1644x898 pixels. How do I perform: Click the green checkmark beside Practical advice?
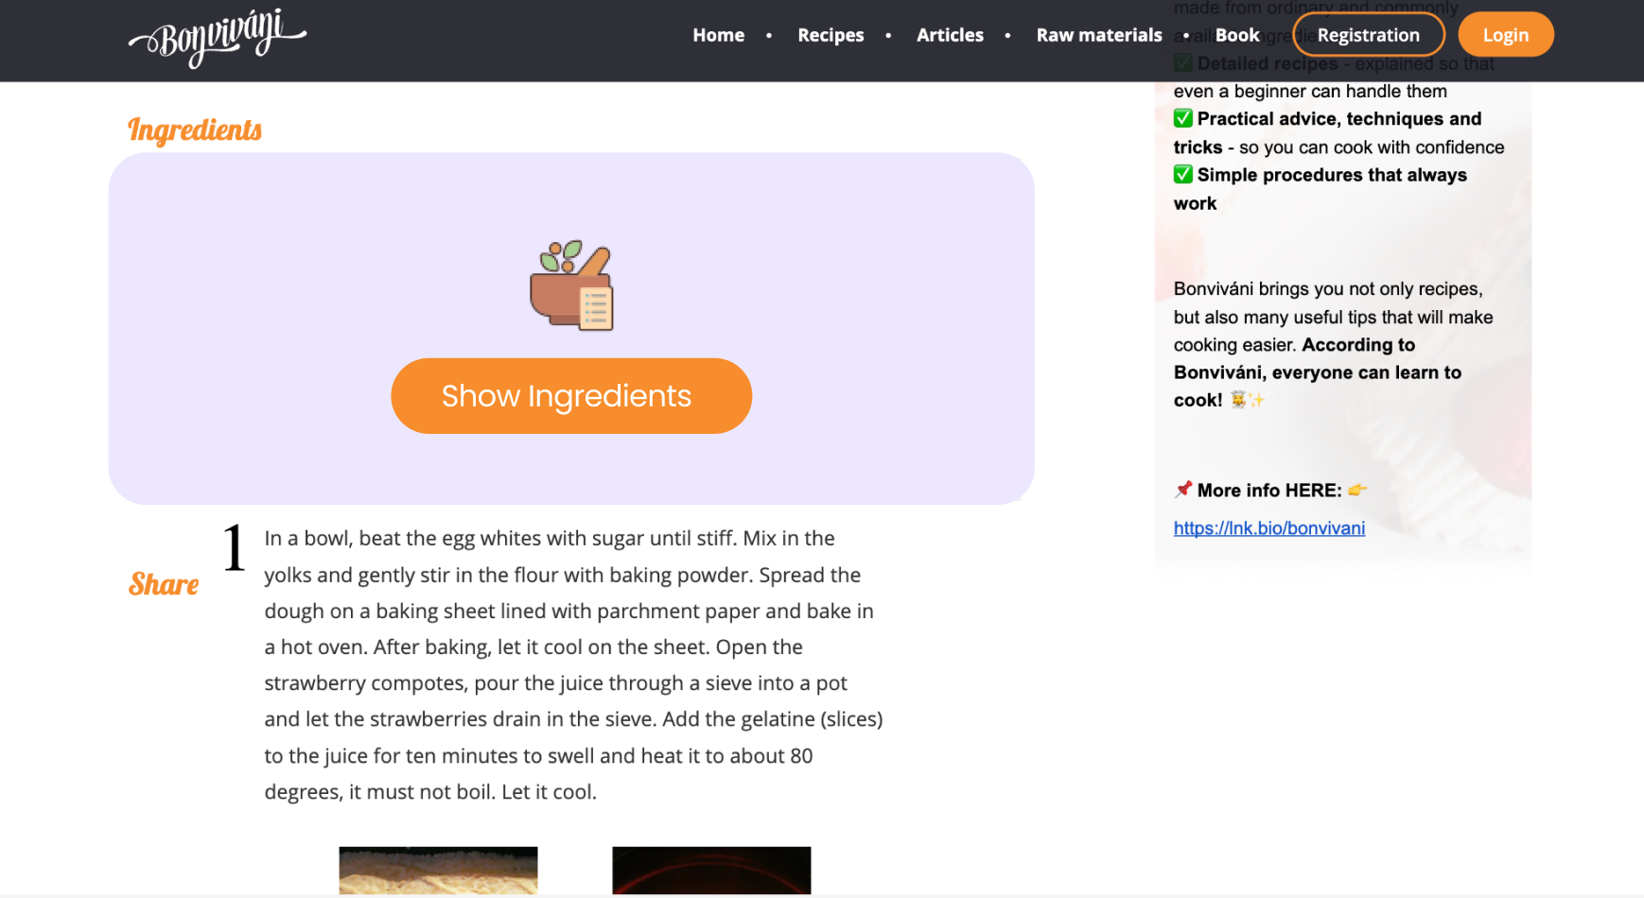pyautogui.click(x=1183, y=118)
